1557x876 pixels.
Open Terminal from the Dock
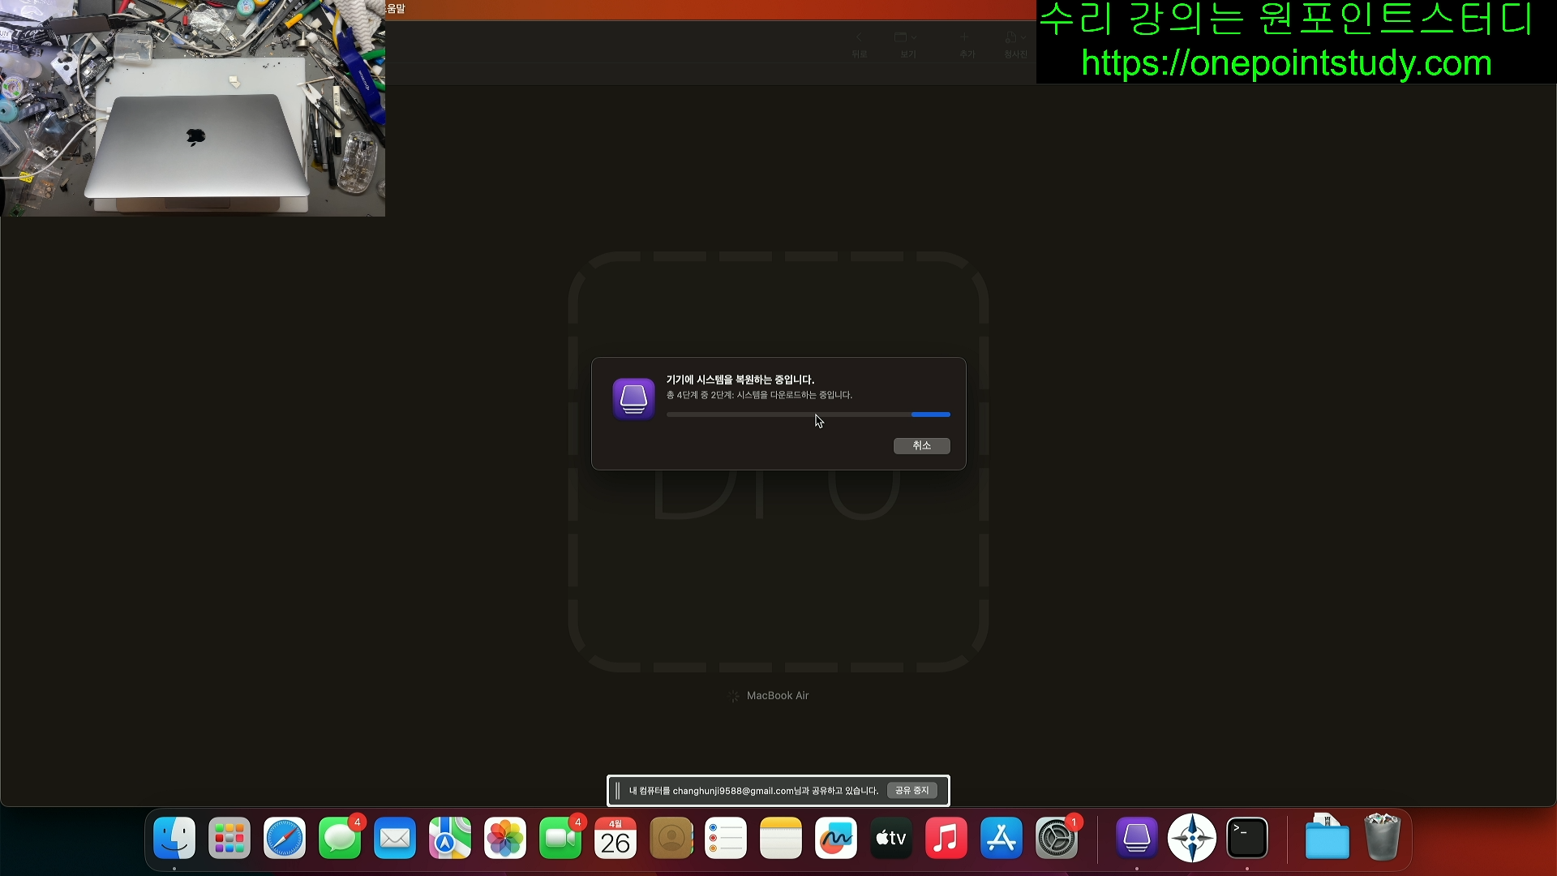click(x=1247, y=838)
